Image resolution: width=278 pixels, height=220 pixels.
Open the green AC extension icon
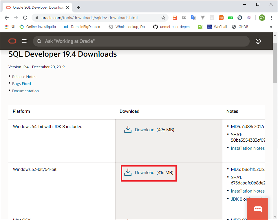coord(231,18)
